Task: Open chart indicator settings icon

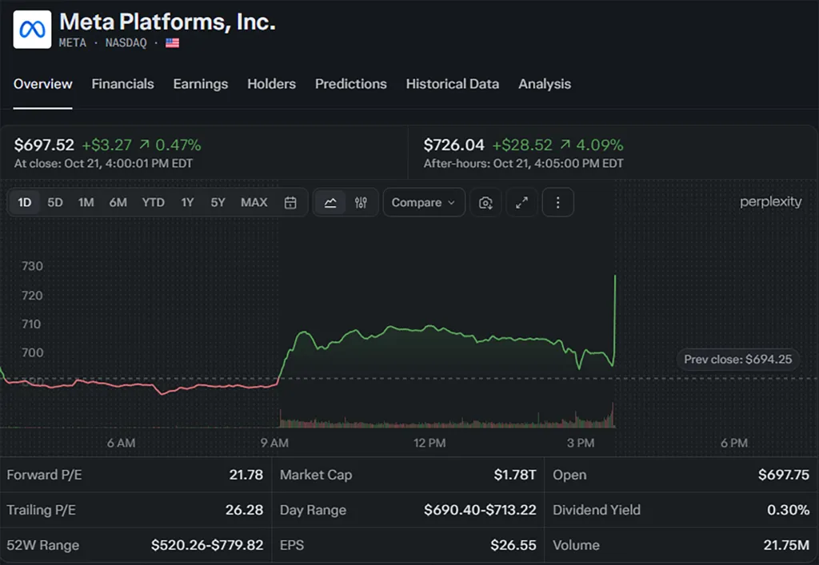Action: (x=361, y=202)
